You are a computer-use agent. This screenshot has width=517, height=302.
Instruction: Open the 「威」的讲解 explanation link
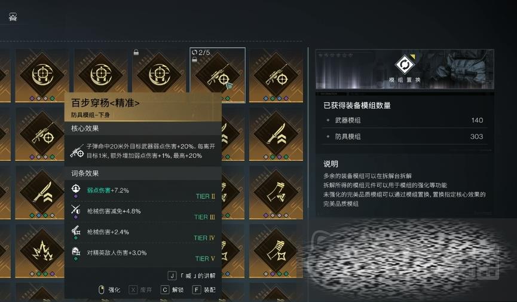[192, 276]
